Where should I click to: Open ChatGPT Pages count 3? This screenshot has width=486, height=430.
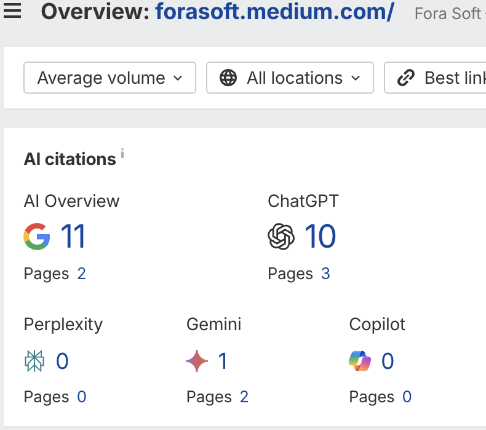325,274
